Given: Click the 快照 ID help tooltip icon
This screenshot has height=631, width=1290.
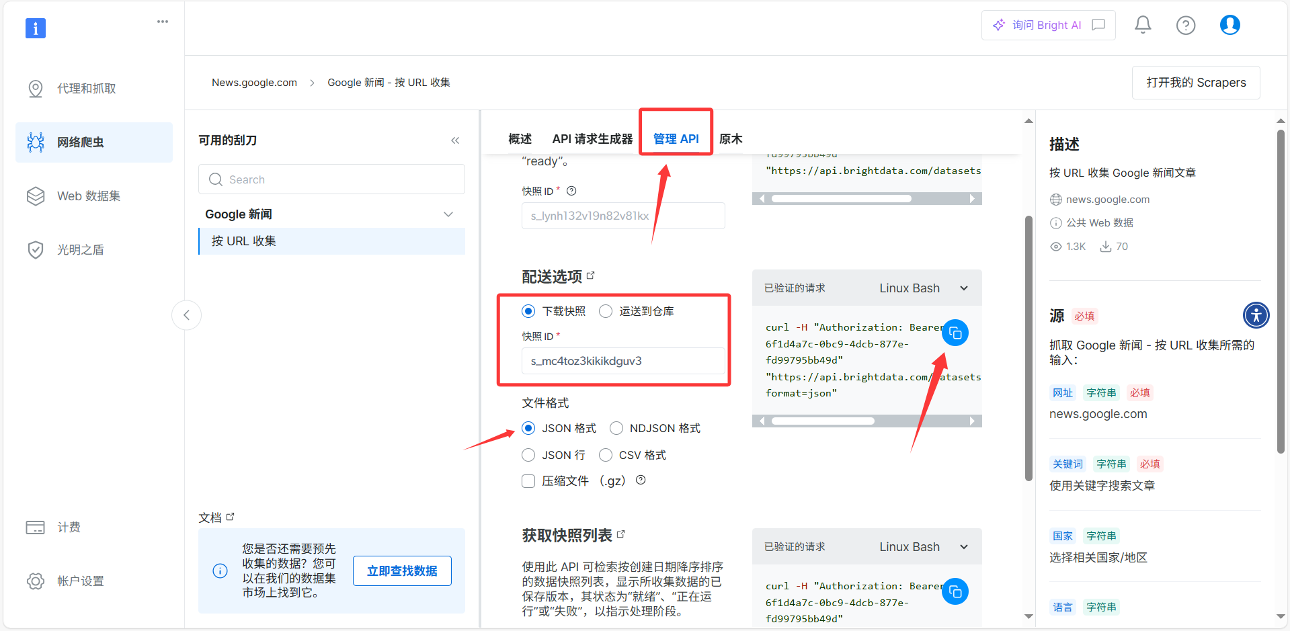Looking at the screenshot, I should 571,191.
